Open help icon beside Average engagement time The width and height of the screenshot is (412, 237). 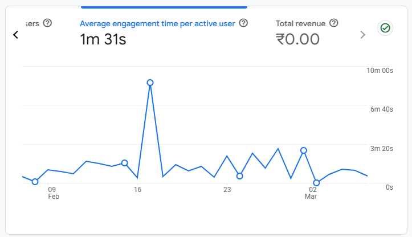click(x=243, y=23)
